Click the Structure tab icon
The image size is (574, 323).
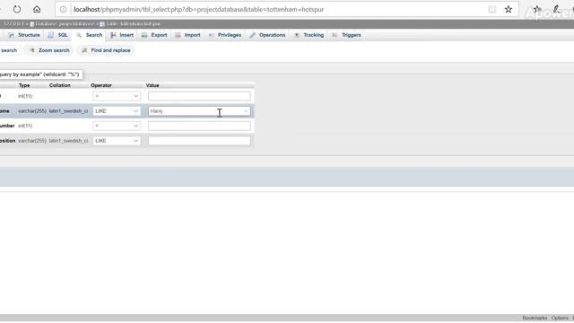[11, 35]
